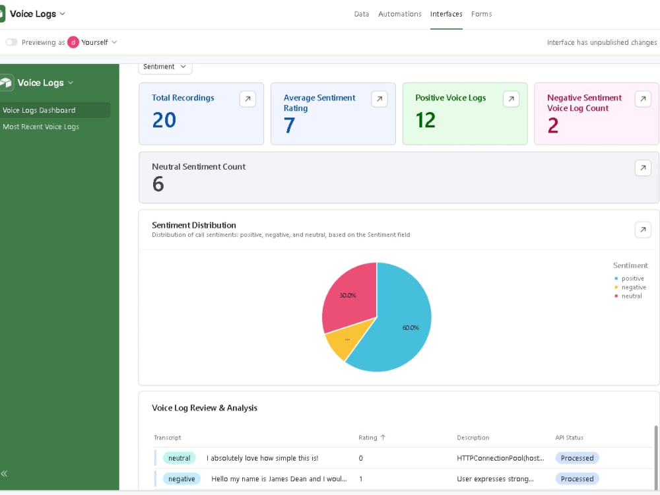This screenshot has width=660, height=495.
Task: Collapse the sidebar with double-chevron icon
Action: click(4, 473)
